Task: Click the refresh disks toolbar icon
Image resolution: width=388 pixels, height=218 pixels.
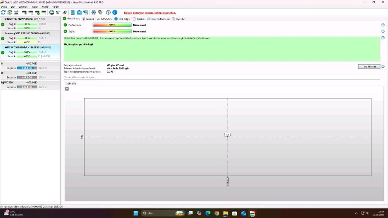Action: coord(3,12)
